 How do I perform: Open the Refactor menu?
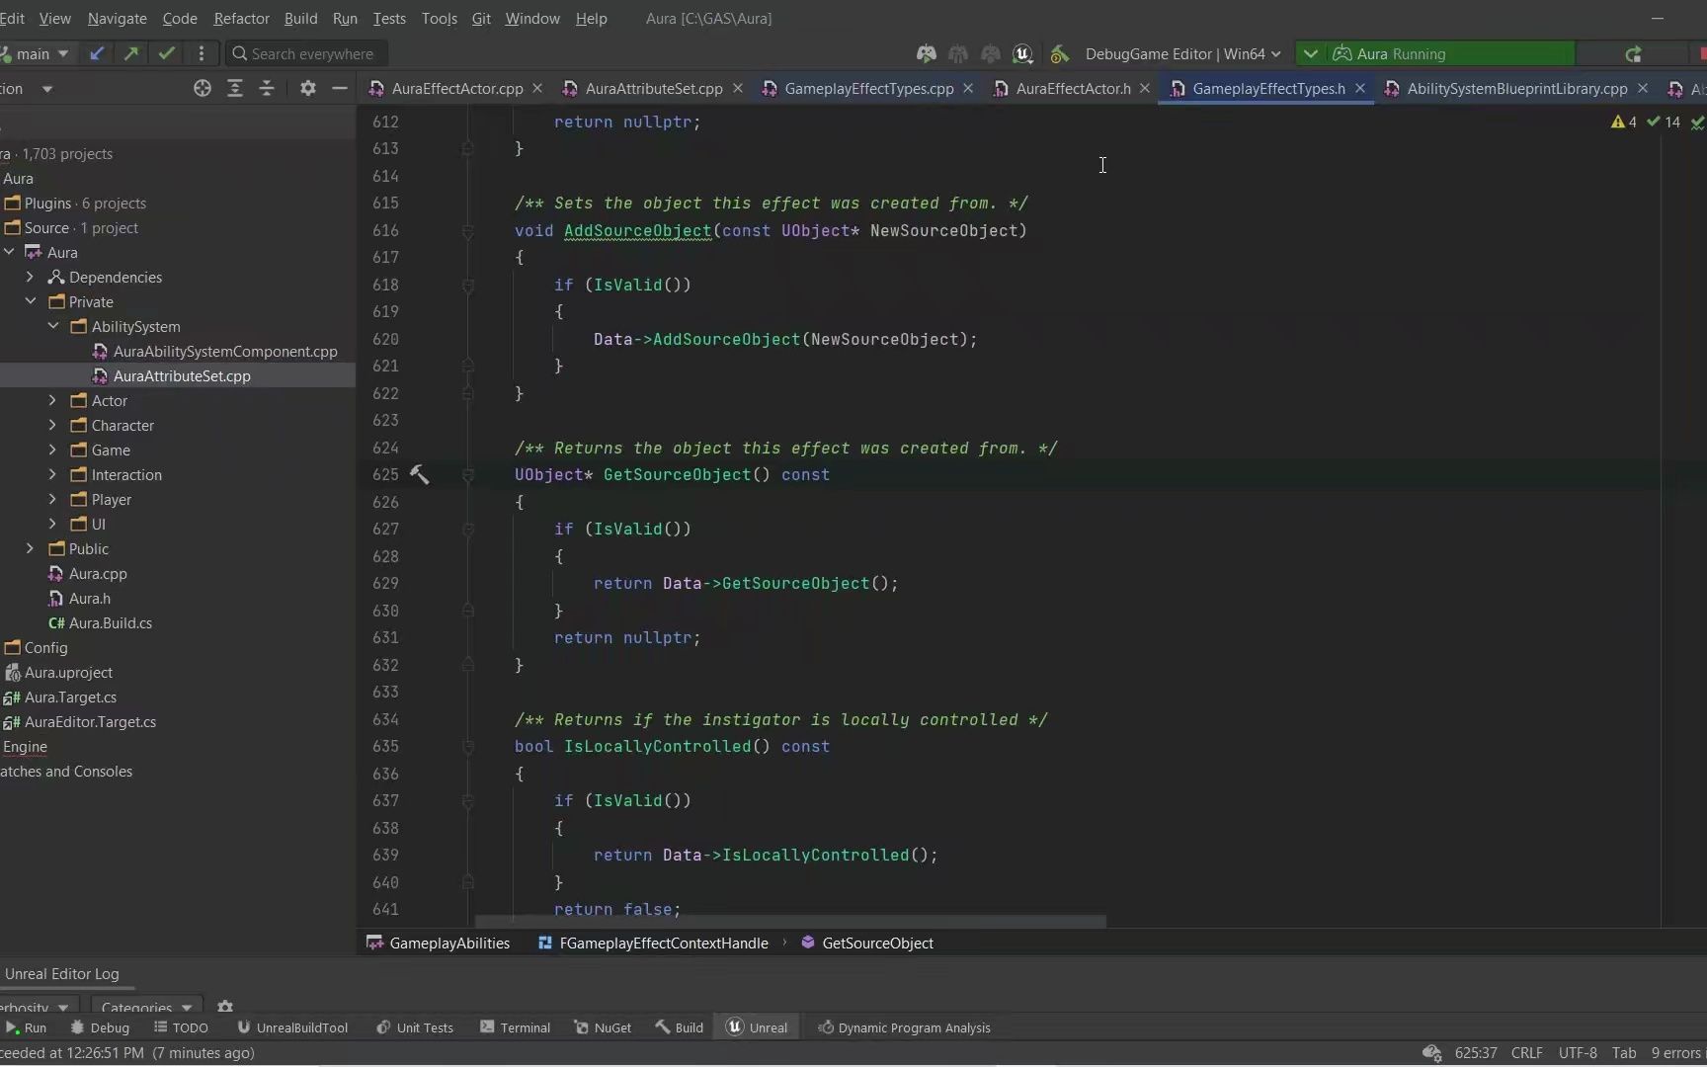point(240,18)
